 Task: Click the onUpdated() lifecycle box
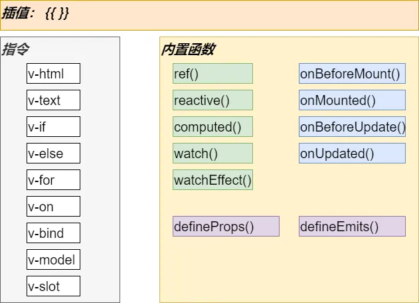(x=352, y=153)
